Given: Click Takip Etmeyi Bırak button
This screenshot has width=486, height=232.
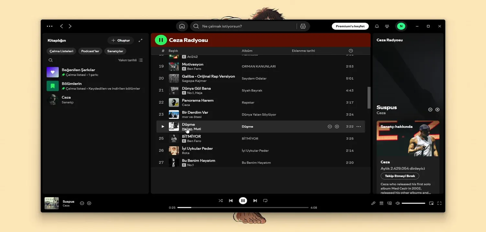Looking at the screenshot, I should point(400,176).
